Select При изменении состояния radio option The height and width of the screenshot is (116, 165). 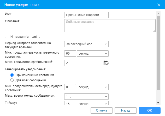(12, 75)
